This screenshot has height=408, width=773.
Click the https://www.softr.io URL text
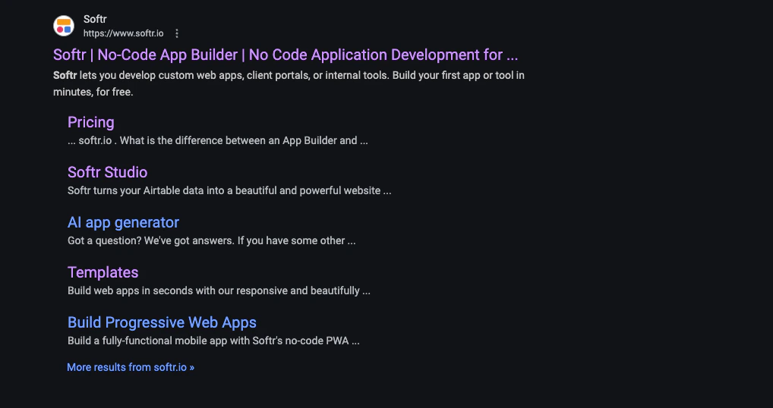click(123, 33)
